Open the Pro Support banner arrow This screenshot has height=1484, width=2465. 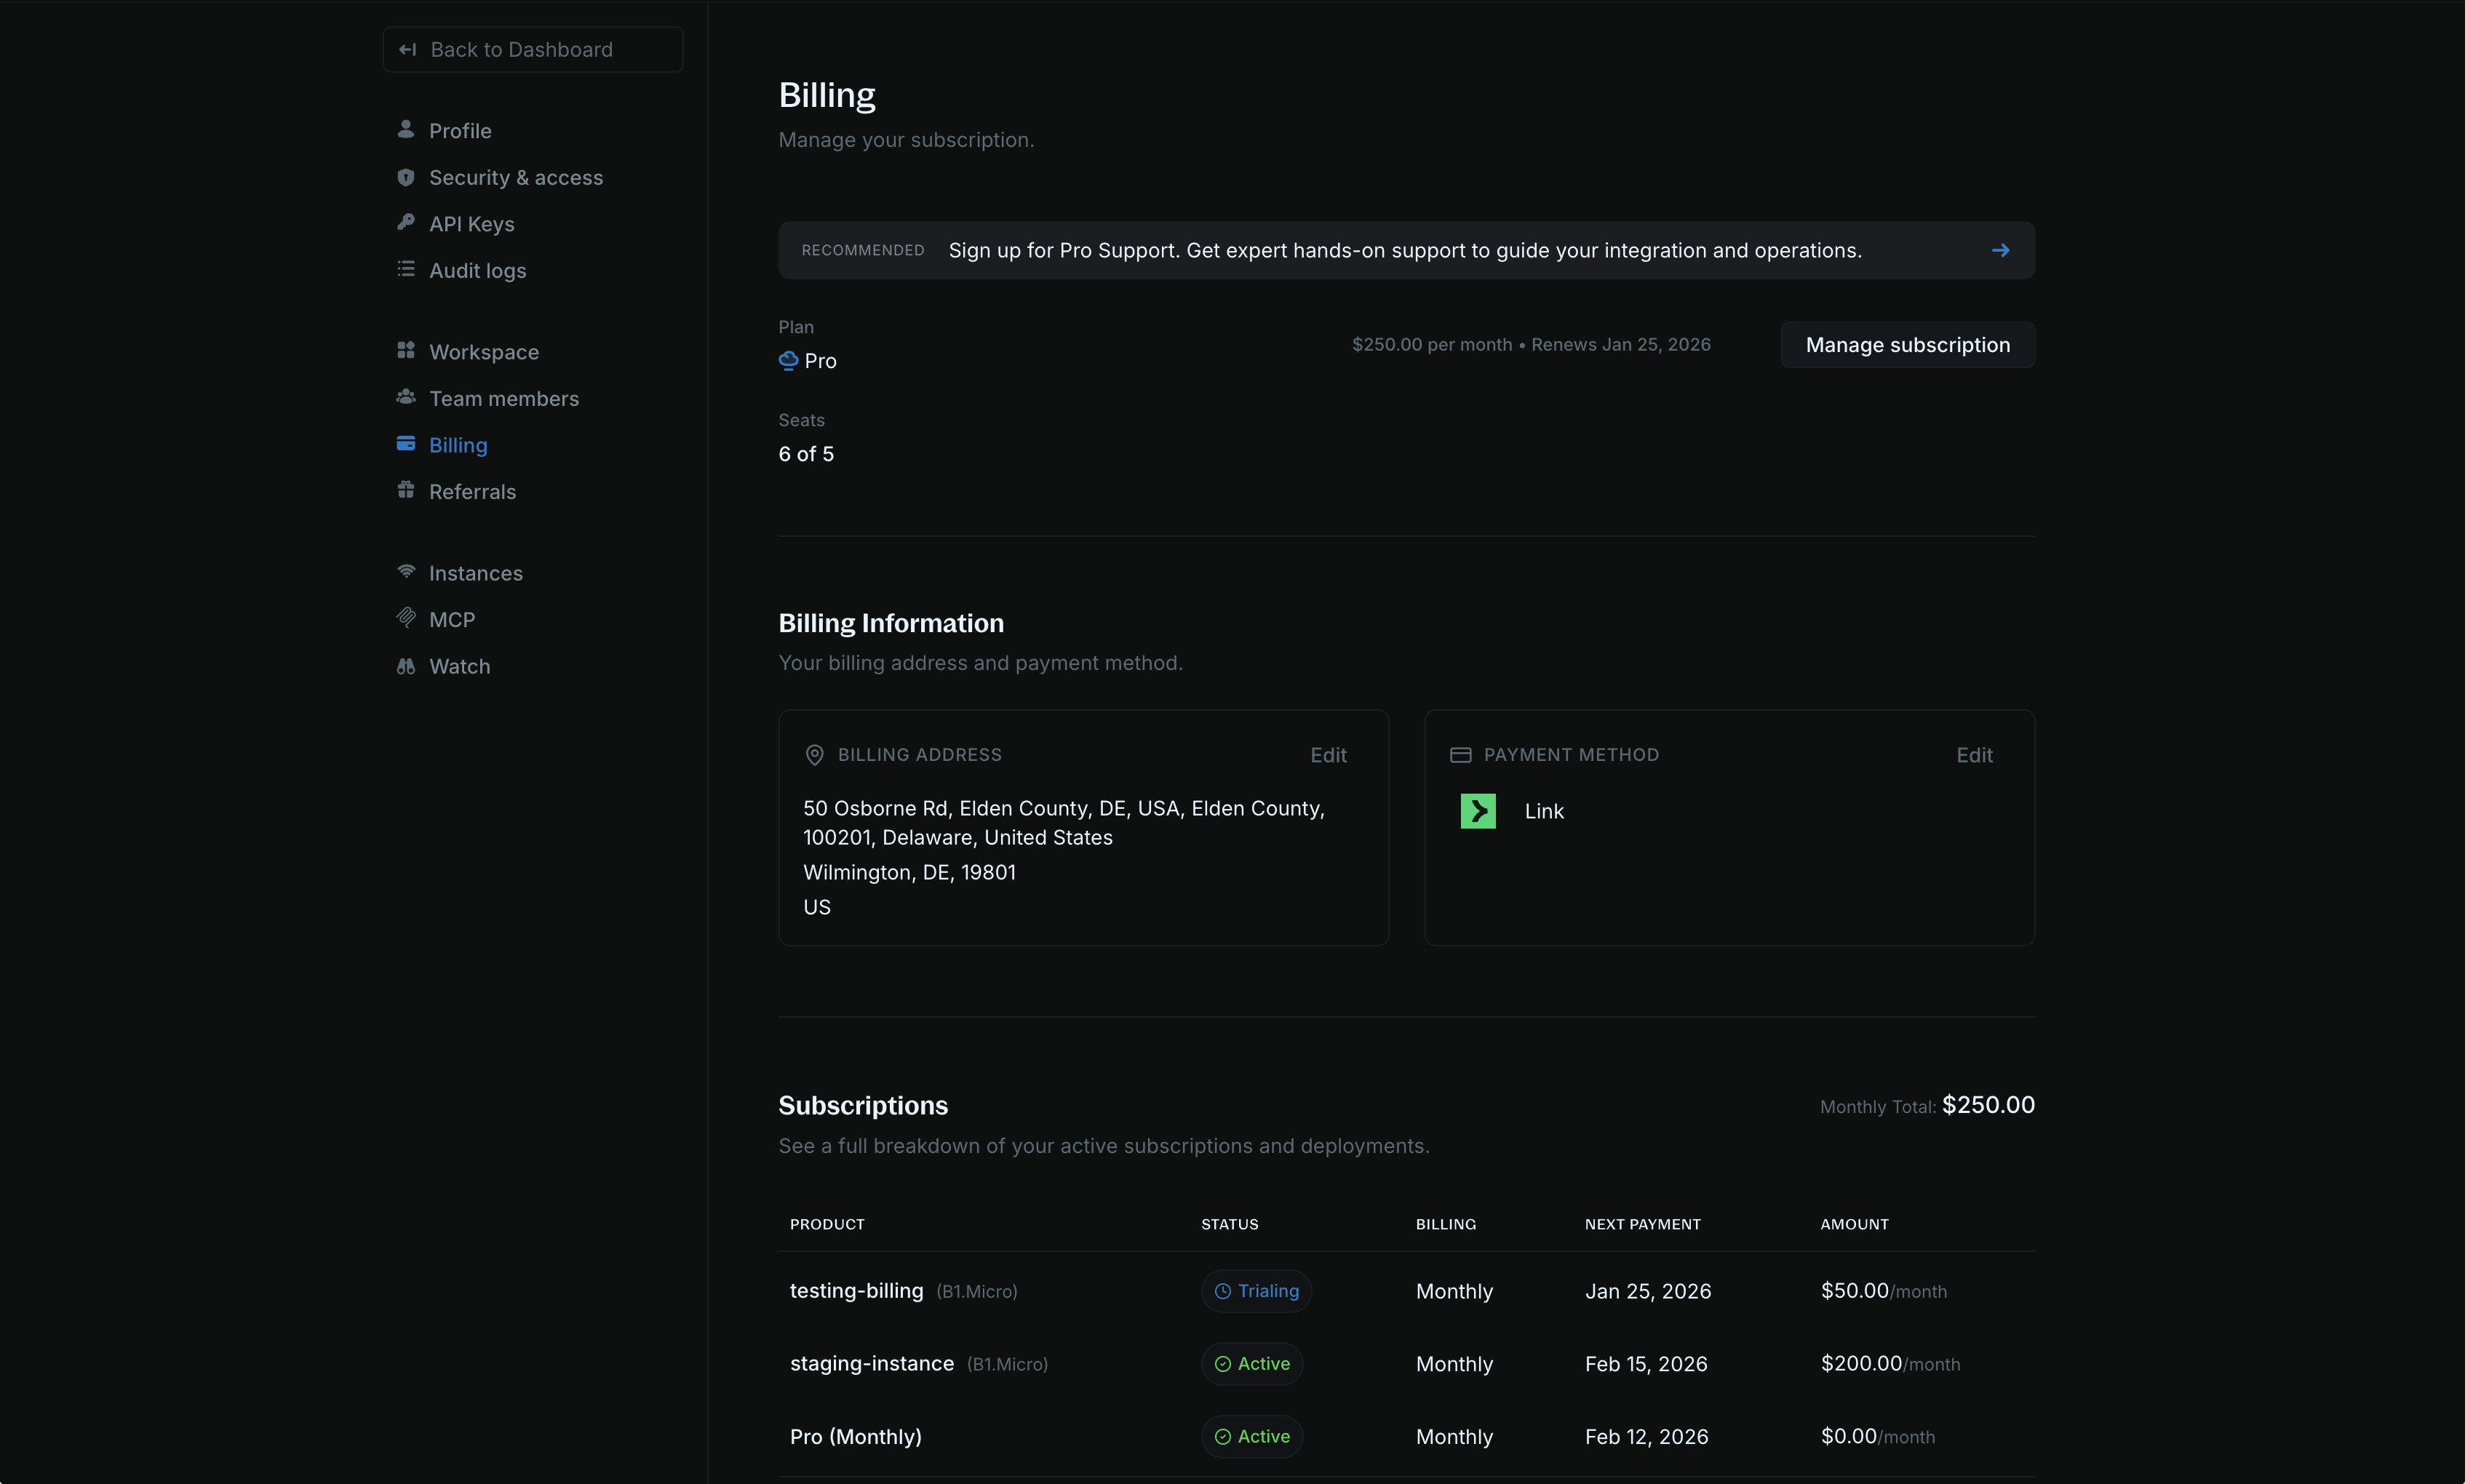tap(2001, 250)
